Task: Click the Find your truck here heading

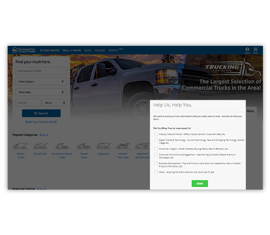Action: (33, 62)
